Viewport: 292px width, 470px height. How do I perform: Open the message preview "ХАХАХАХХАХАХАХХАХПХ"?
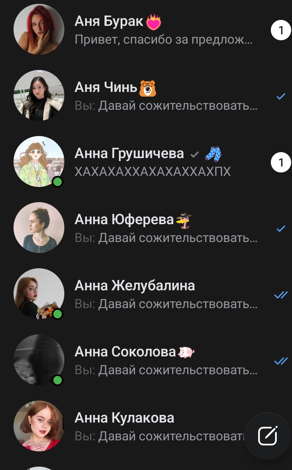click(x=153, y=172)
